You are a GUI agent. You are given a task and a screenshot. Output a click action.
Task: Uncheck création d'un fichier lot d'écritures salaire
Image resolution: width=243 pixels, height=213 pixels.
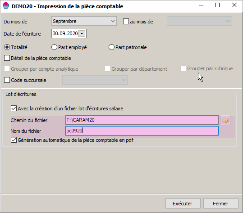[x=14, y=109]
